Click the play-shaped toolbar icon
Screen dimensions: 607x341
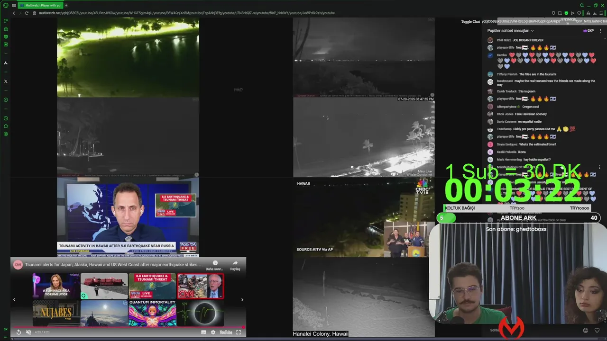pos(572,13)
